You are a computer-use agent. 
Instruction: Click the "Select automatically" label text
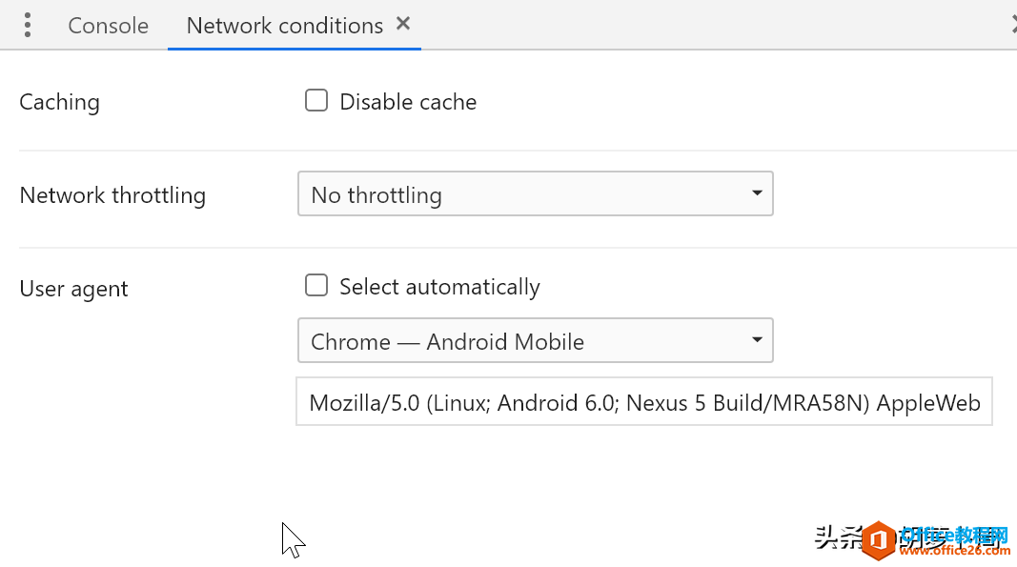click(x=439, y=287)
